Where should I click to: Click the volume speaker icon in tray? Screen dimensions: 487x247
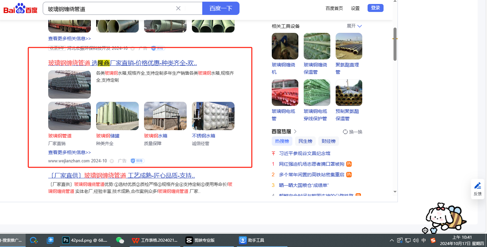click(x=416, y=240)
